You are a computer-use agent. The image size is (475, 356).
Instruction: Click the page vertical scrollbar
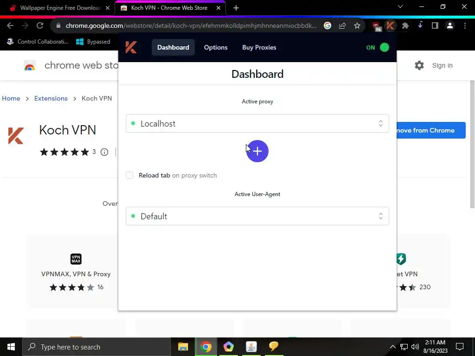point(472,145)
